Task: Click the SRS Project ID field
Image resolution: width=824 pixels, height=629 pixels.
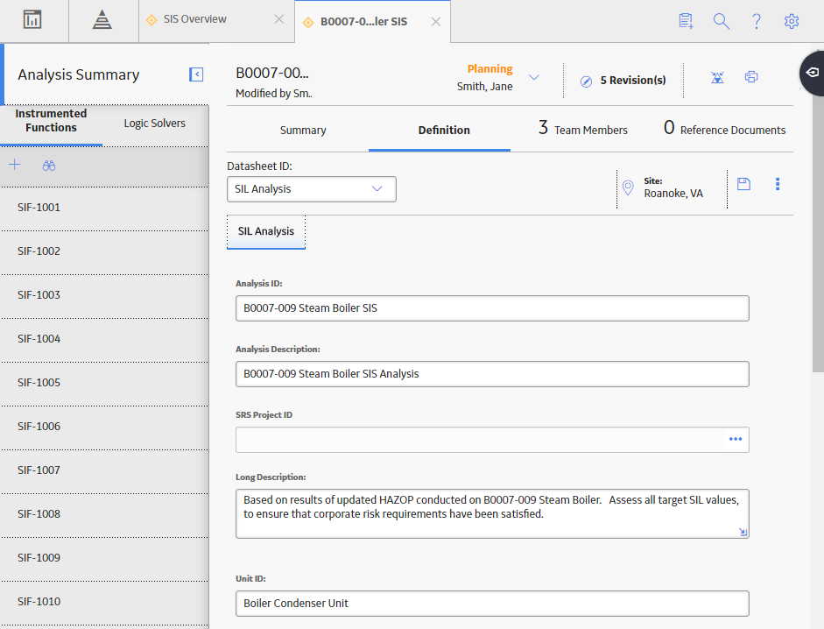Action: (492, 440)
